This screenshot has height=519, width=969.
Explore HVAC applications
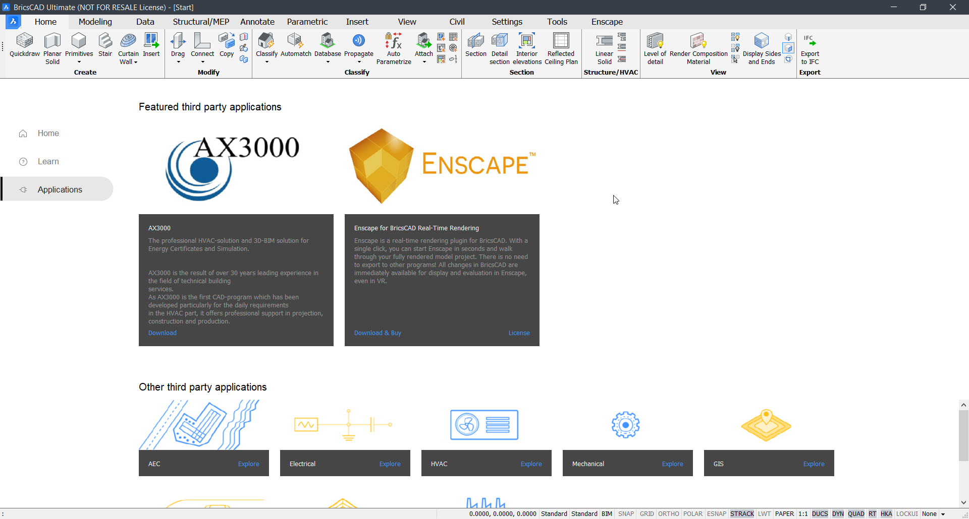531,464
